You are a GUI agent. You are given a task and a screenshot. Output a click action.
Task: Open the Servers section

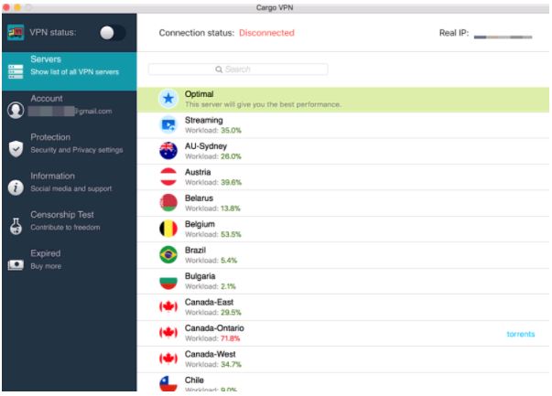coord(70,71)
